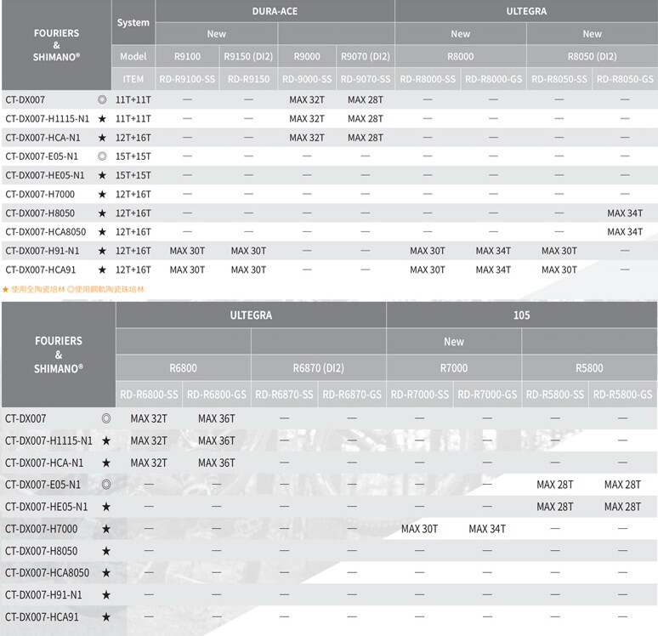Image resolution: width=658 pixels, height=636 pixels.
Task: Click the RD-R9100-SS item header
Action: coord(187,79)
